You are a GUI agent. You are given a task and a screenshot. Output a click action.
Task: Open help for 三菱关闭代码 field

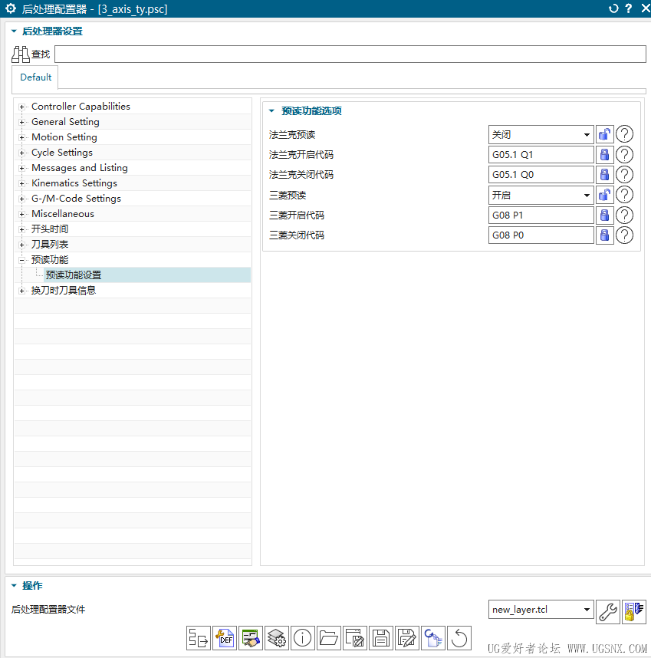[x=625, y=235]
